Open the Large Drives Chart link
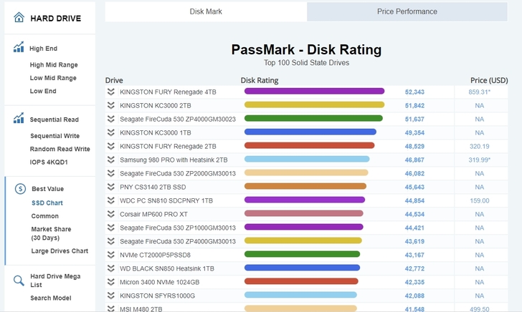The height and width of the screenshot is (312, 522). [x=60, y=251]
